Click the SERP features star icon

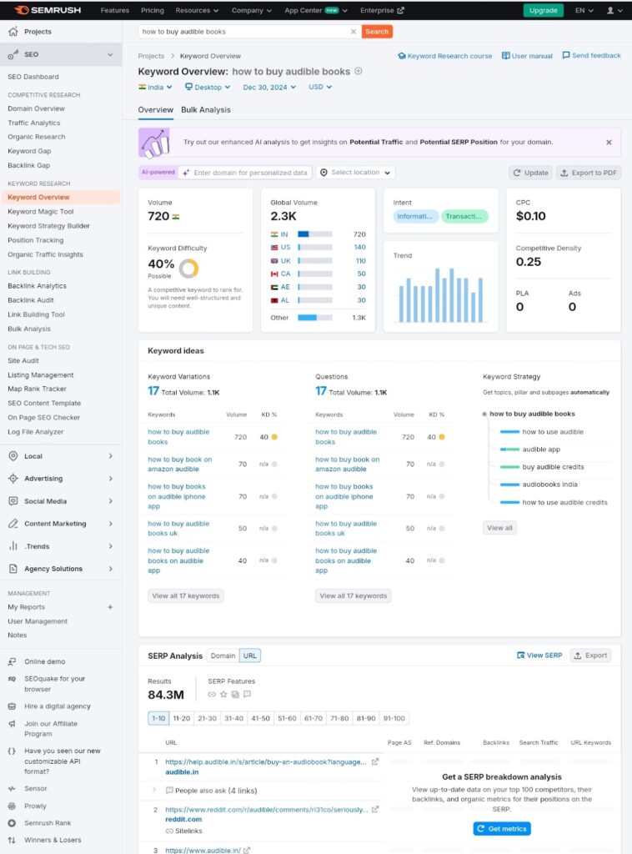(223, 695)
